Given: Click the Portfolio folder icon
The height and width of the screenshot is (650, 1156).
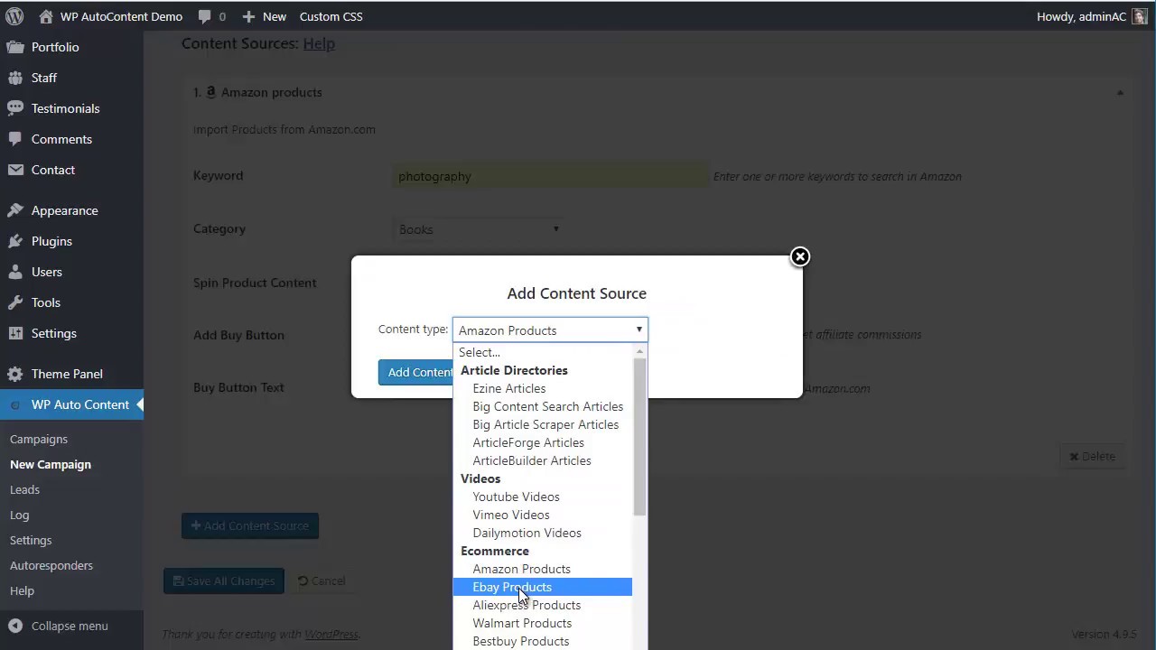Looking at the screenshot, I should [x=15, y=47].
